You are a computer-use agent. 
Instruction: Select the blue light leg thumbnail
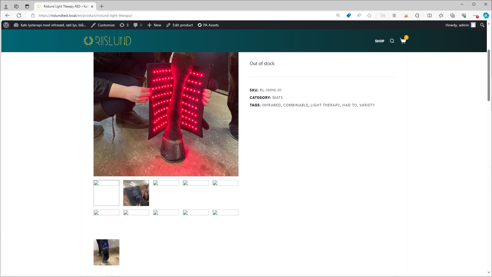pos(106,252)
